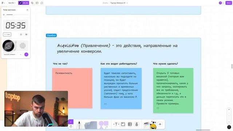Select the Marker pen tool
Viewport: 233px width, 131px height.
pos(79,125)
